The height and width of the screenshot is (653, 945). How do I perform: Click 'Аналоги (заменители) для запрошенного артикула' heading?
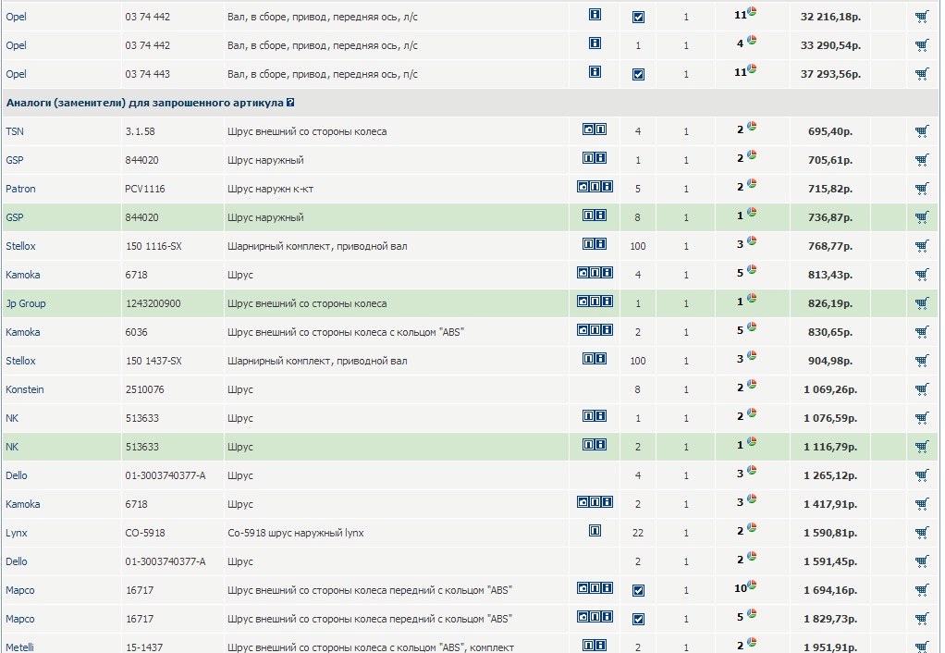click(144, 103)
